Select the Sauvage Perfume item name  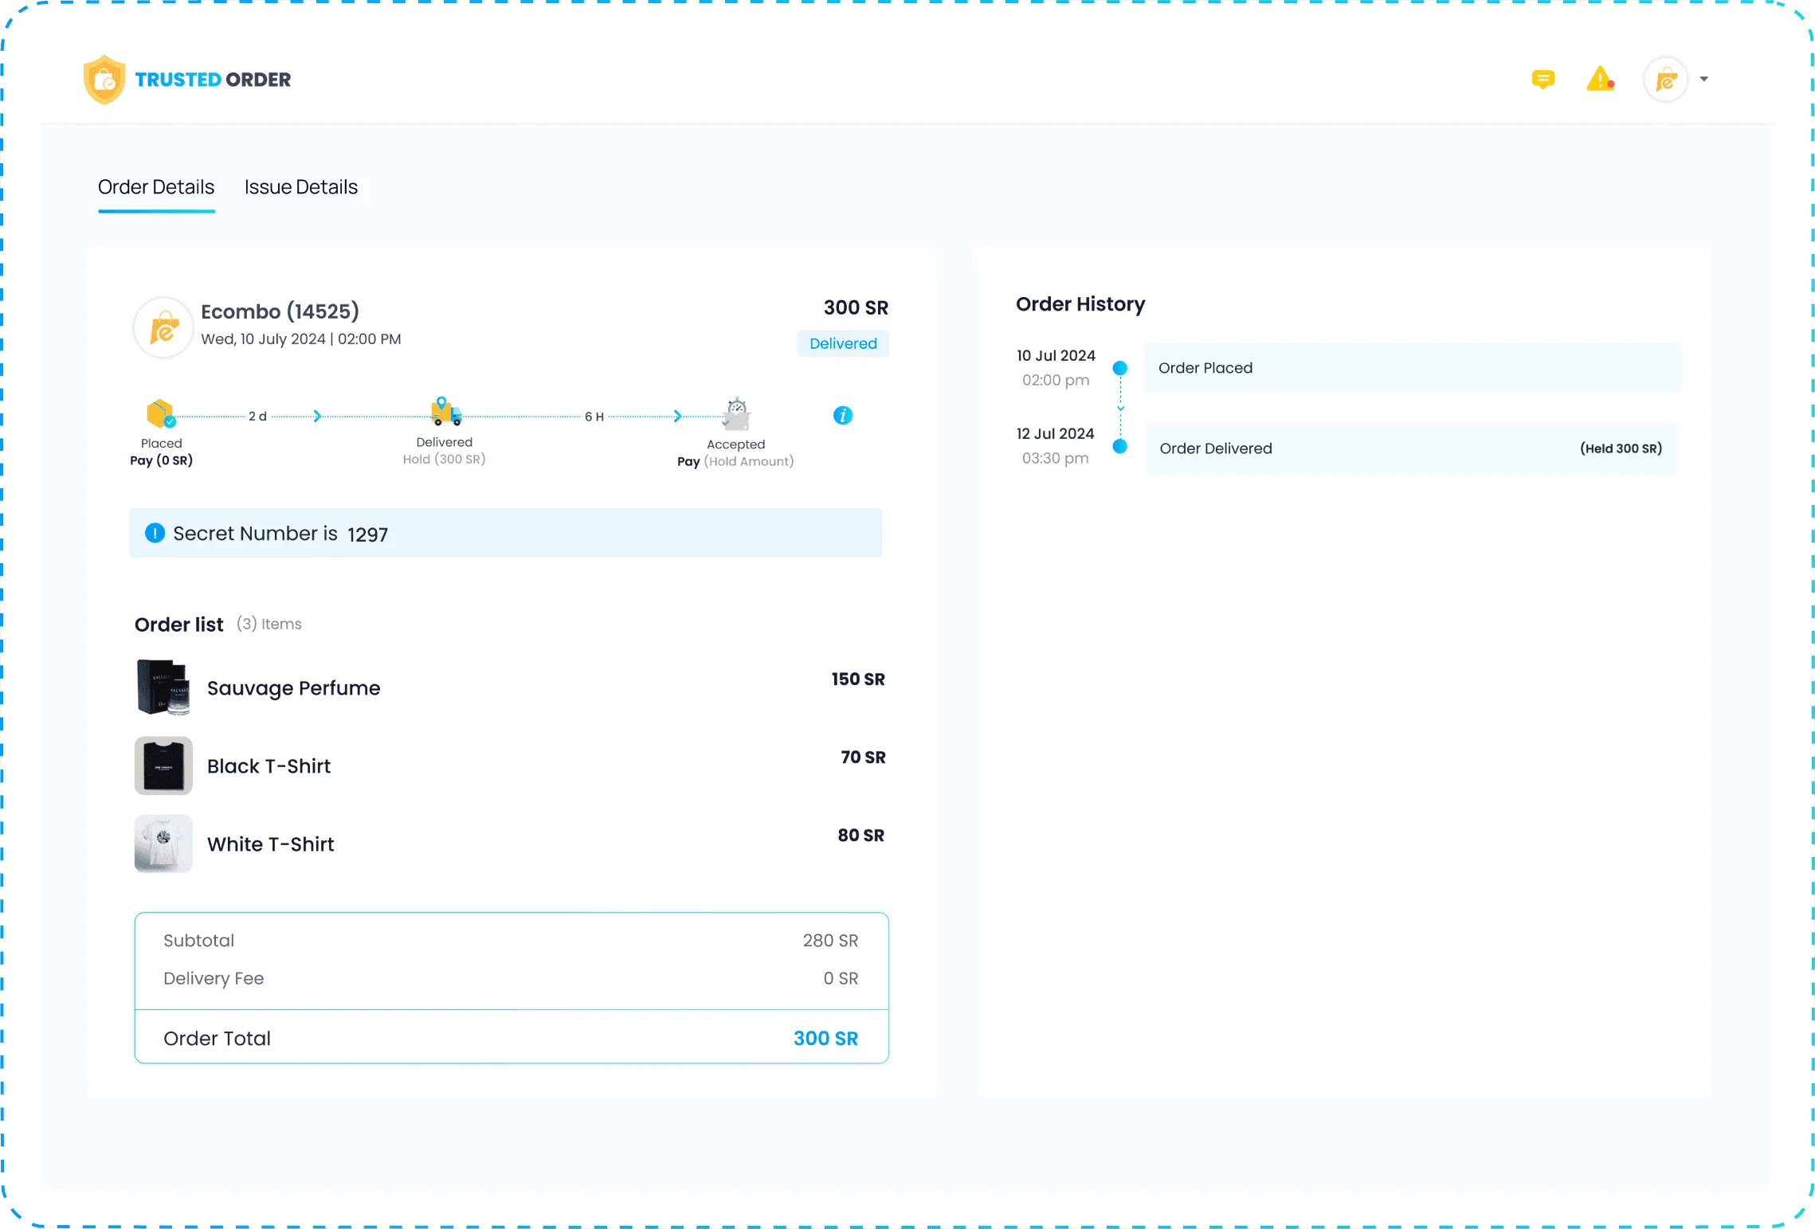coord(293,688)
